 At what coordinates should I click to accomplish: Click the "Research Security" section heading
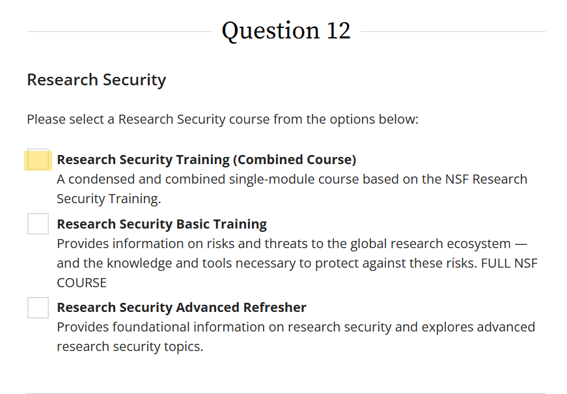[x=96, y=80]
